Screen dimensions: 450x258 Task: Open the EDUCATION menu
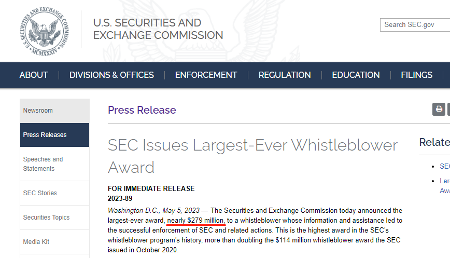[x=356, y=75]
